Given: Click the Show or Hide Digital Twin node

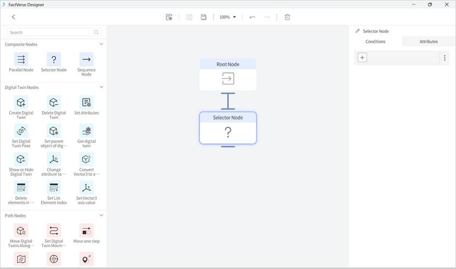Looking at the screenshot, I should tap(21, 159).
